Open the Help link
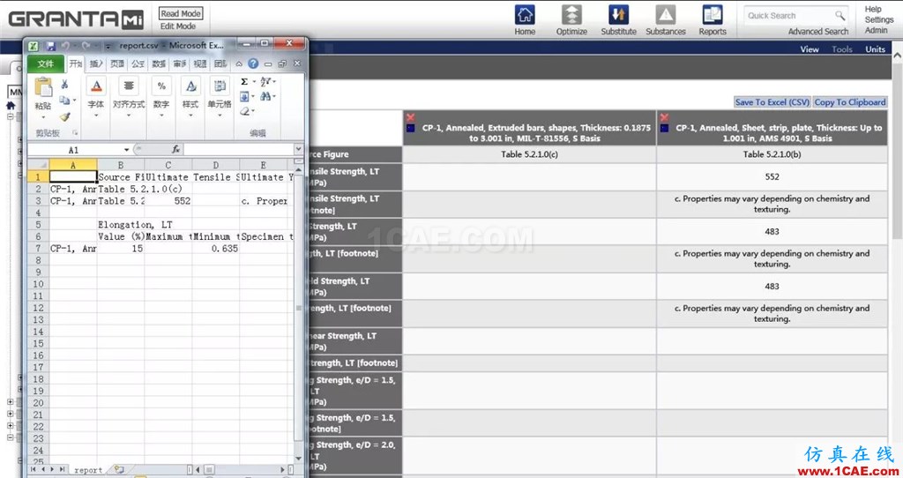903x478 pixels. pos(872,9)
